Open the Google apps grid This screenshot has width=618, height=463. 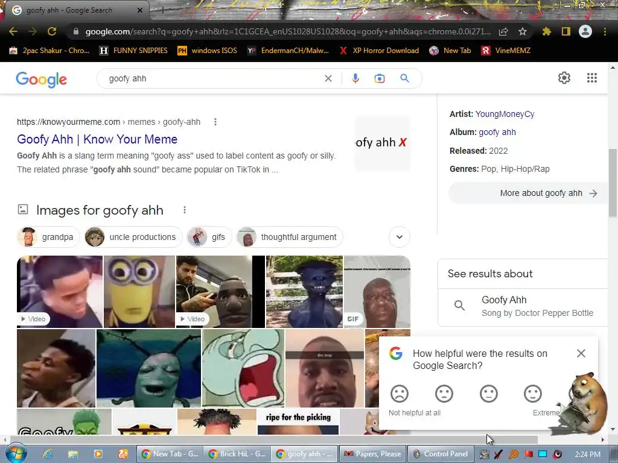click(592, 78)
